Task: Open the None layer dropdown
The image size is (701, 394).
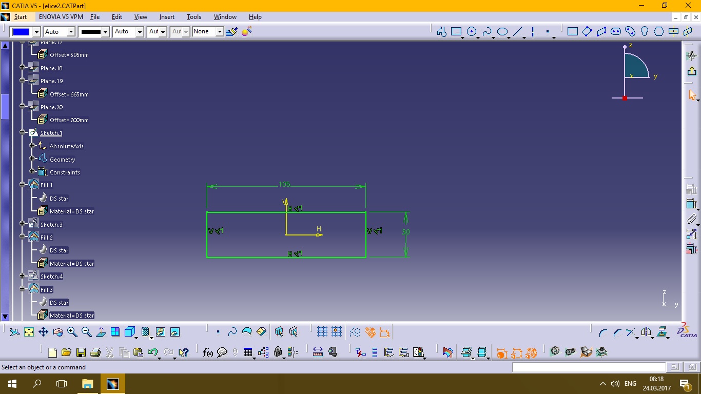Action: pyautogui.click(x=220, y=32)
